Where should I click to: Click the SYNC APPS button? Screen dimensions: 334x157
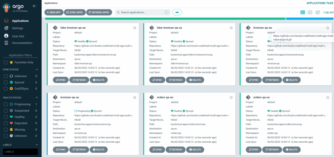click(75, 12)
